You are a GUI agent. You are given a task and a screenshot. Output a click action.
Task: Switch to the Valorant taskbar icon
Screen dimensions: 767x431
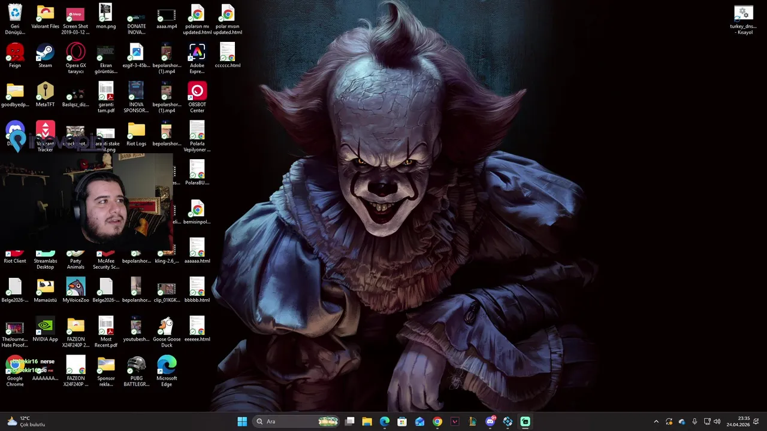(x=455, y=421)
